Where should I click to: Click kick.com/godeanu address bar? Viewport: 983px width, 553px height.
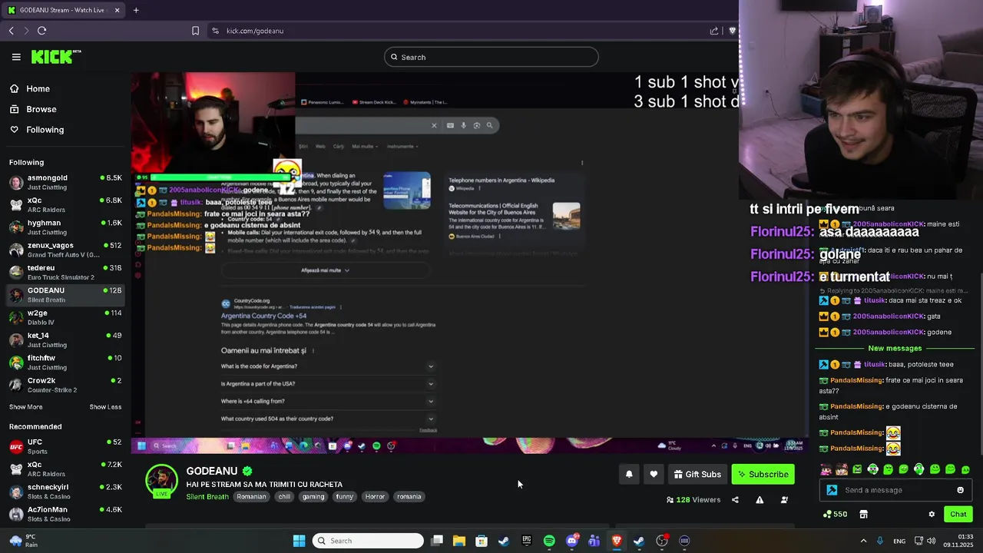(255, 31)
